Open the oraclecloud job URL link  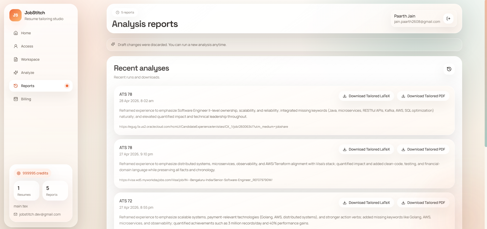pos(204,127)
